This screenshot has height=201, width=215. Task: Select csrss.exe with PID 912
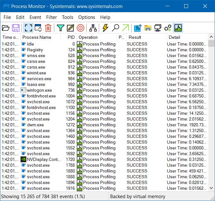(104, 67)
